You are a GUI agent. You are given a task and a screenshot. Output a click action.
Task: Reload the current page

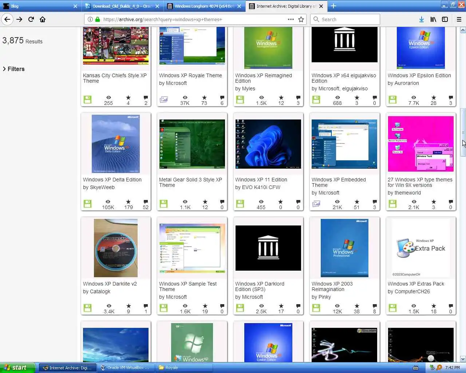[x=31, y=19]
